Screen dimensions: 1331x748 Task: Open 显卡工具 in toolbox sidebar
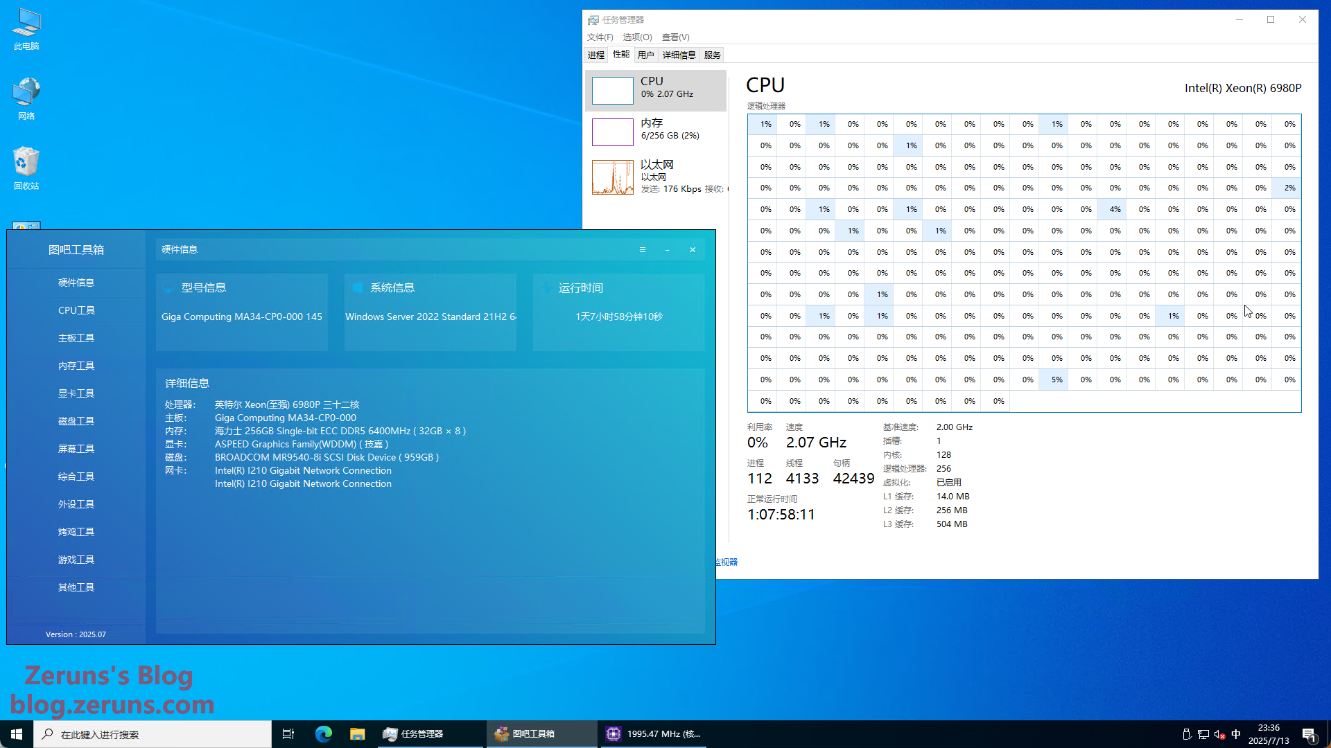(x=76, y=393)
